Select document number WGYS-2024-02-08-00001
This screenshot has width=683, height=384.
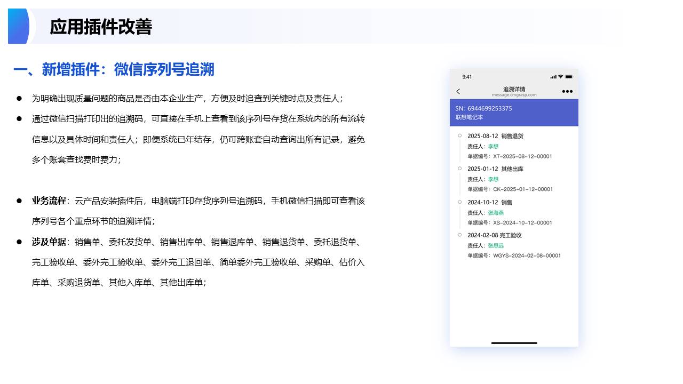tap(527, 255)
